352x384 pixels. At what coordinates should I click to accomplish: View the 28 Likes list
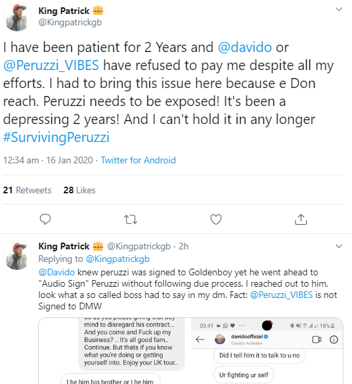[79, 190]
